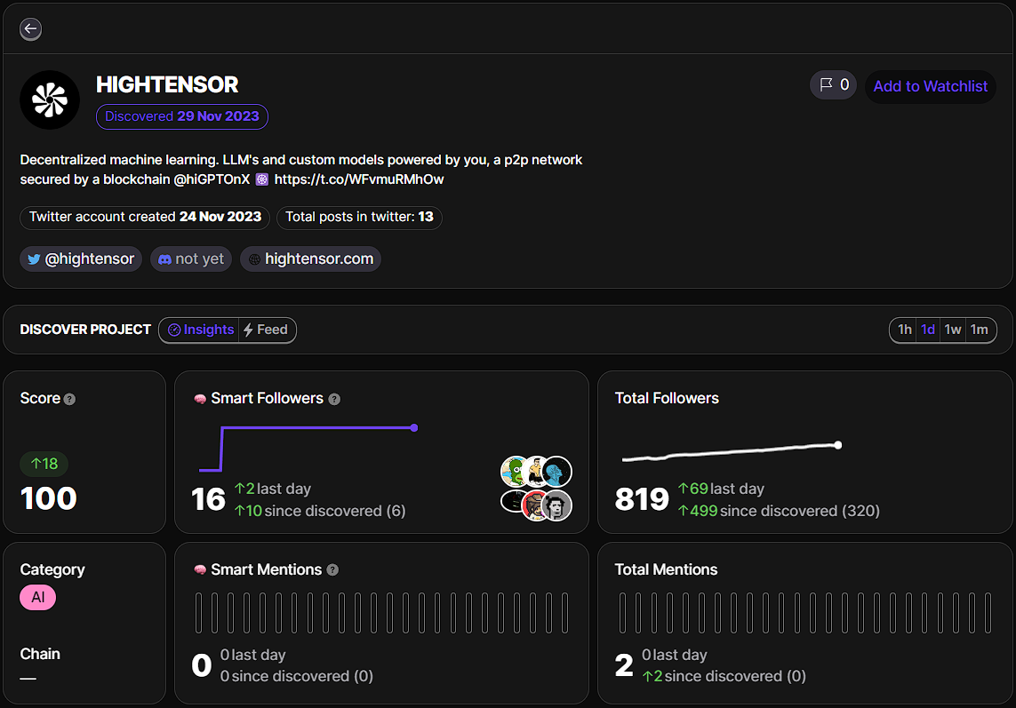Click '↑499 since discovered (320)' text
The width and height of the screenshot is (1016, 708).
coord(779,511)
